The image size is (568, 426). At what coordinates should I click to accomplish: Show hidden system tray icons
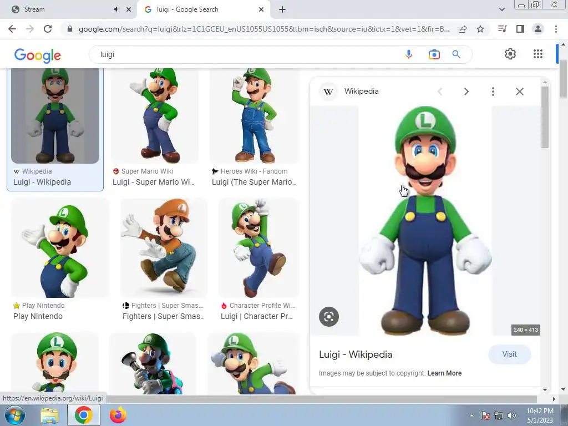point(471,416)
